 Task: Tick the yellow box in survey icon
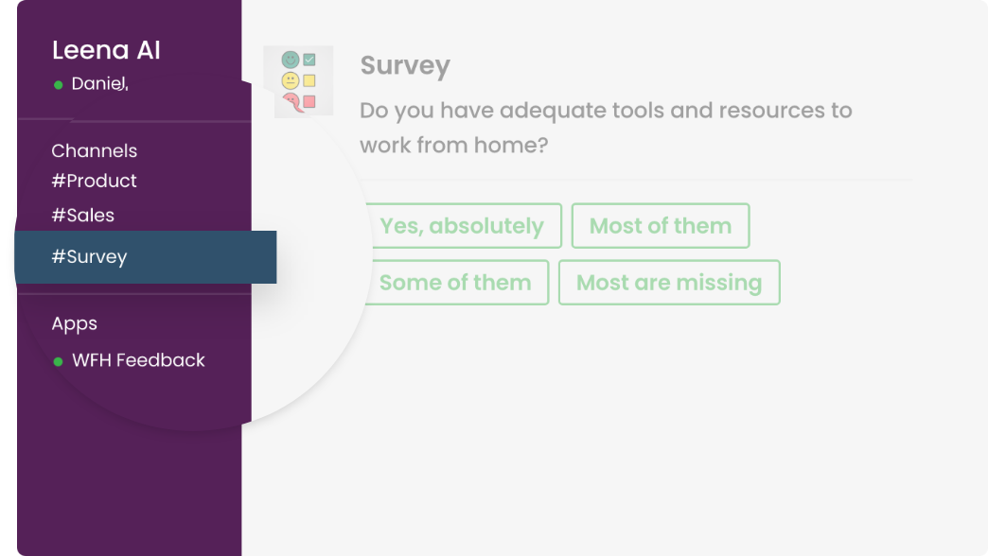coord(309,80)
